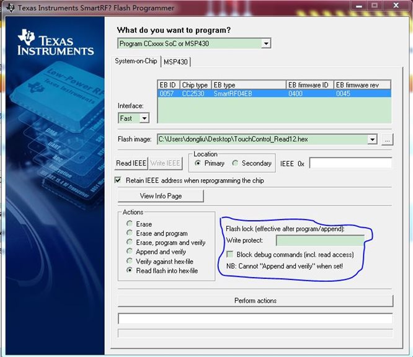Select the Append and verify action
This screenshot has width=413, height=357.
coord(130,252)
